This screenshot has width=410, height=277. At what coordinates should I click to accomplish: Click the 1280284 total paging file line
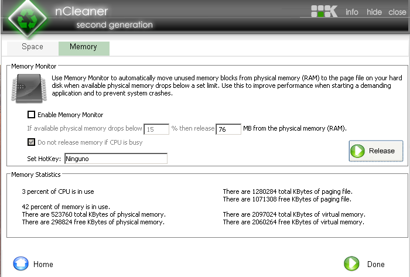point(288,191)
